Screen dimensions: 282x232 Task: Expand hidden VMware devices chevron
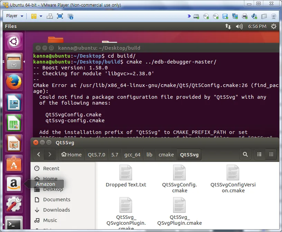pos(189,16)
